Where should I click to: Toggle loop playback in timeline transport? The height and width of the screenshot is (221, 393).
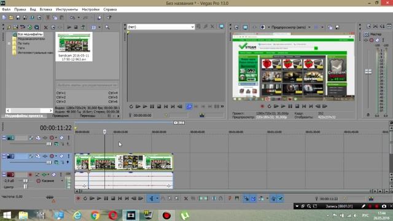[x=85, y=198]
